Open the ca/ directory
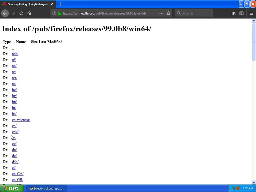The height and width of the screenshot is (192, 256). pos(14,126)
